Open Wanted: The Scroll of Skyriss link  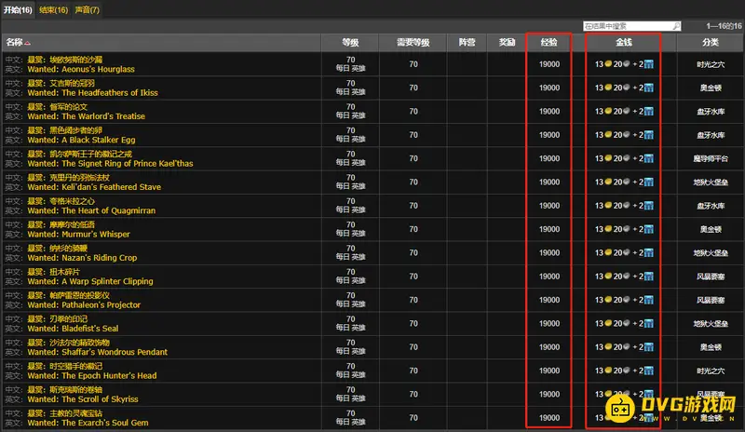[x=83, y=399]
